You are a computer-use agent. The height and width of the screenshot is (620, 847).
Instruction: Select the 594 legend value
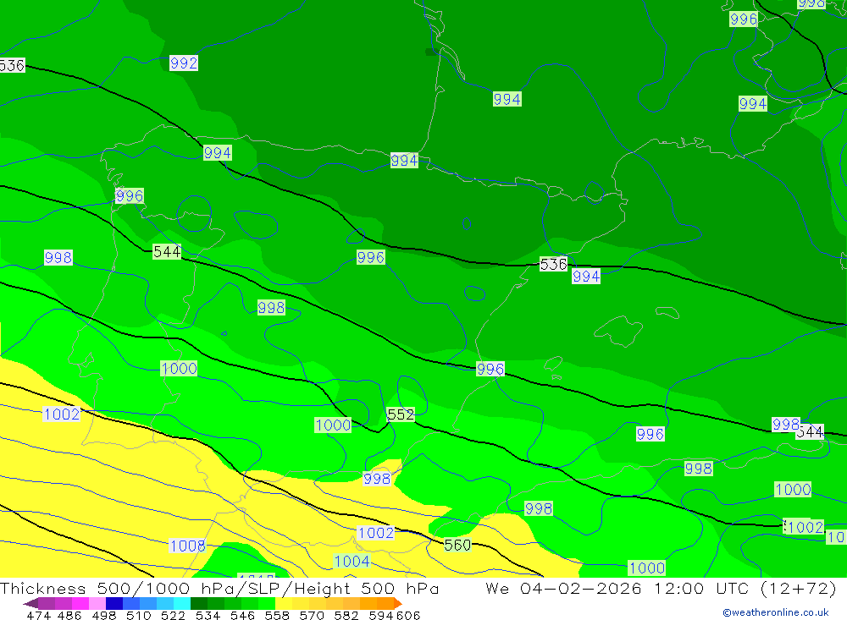pos(381,615)
